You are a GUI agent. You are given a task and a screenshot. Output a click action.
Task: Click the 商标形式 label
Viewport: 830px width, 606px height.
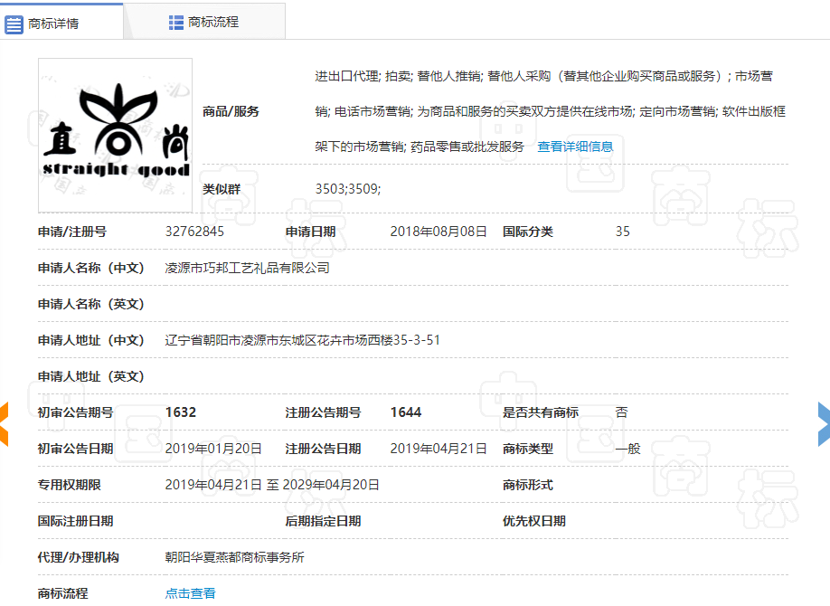528,485
